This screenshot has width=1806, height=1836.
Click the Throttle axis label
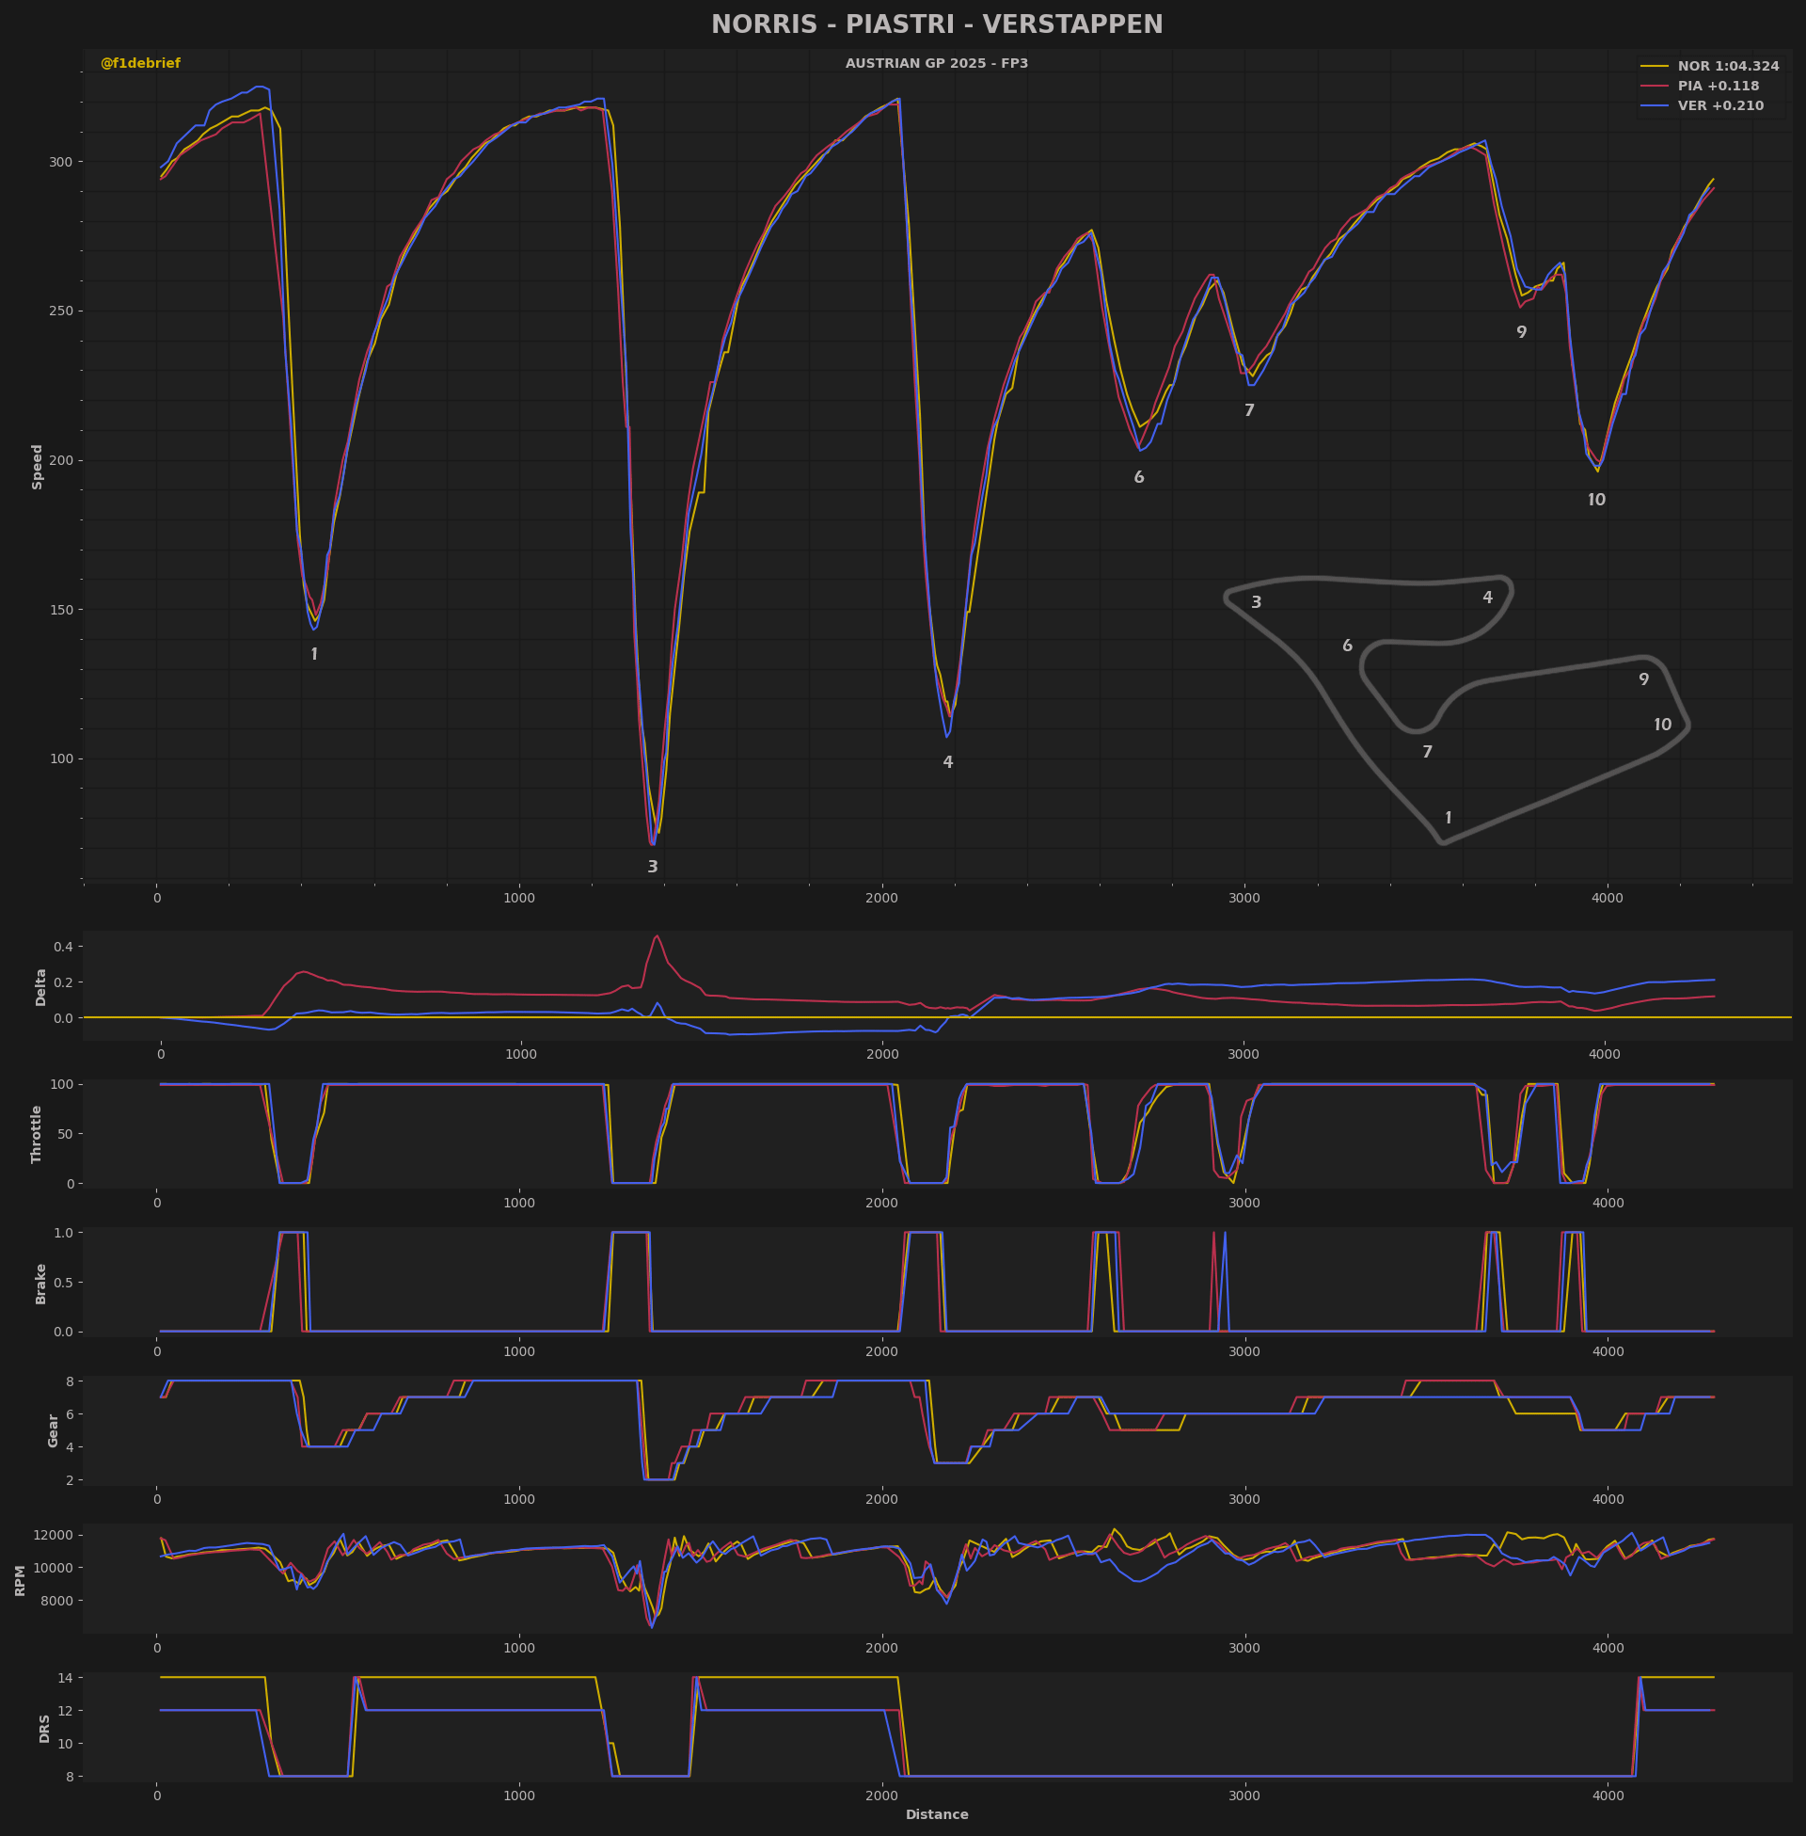(38, 1134)
